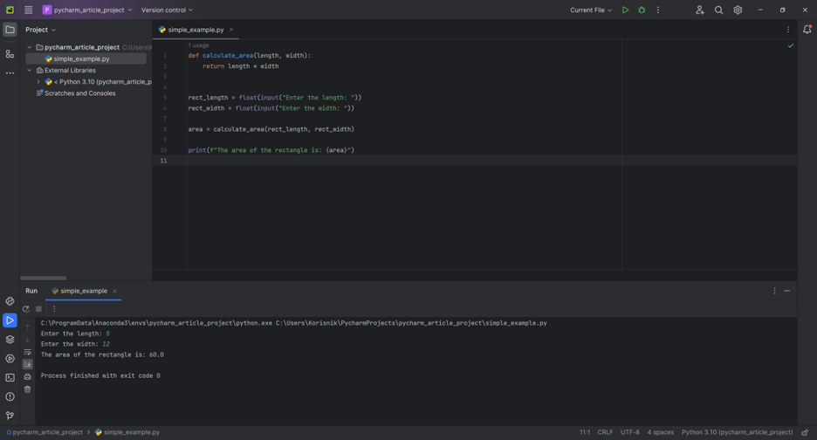This screenshot has width=817, height=440.
Task: Toggle soft-wrap in run console
Action: pos(28,352)
